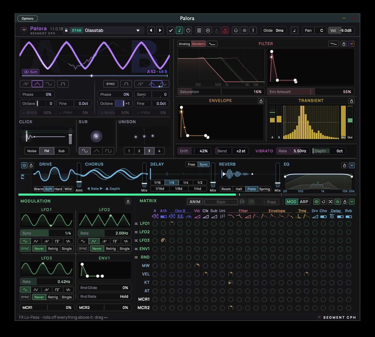Expand the FX section chevron menu
The width and height of the screenshot is (375, 337).
click(x=352, y=165)
